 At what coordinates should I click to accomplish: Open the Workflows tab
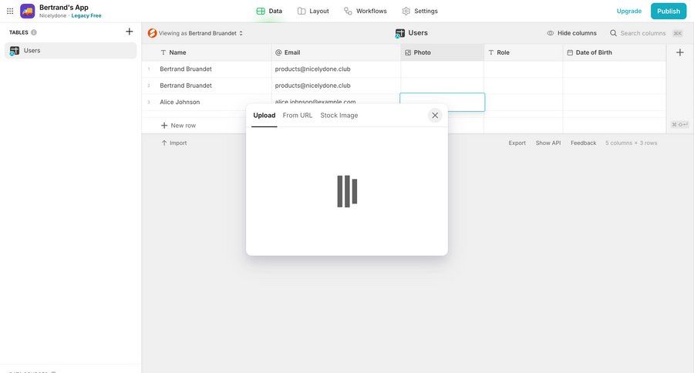point(365,11)
